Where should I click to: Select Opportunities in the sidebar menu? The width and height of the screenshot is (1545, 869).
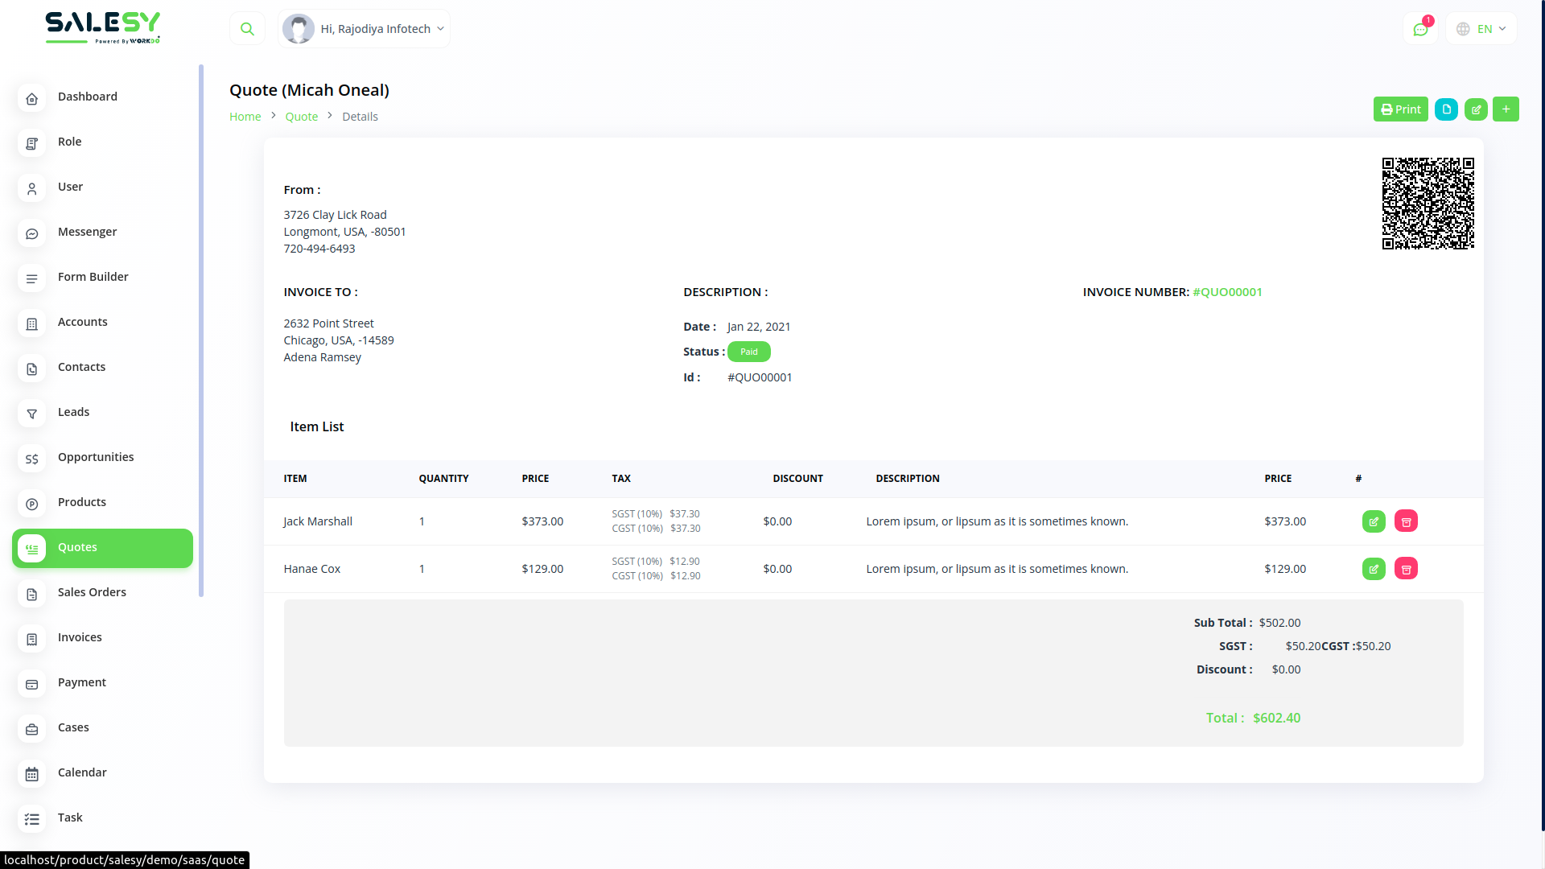click(x=96, y=457)
